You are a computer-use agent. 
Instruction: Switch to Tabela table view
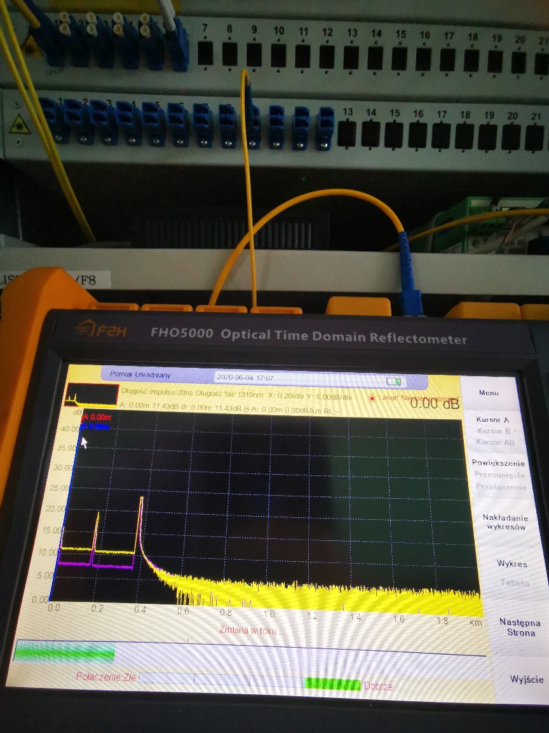[x=515, y=582]
